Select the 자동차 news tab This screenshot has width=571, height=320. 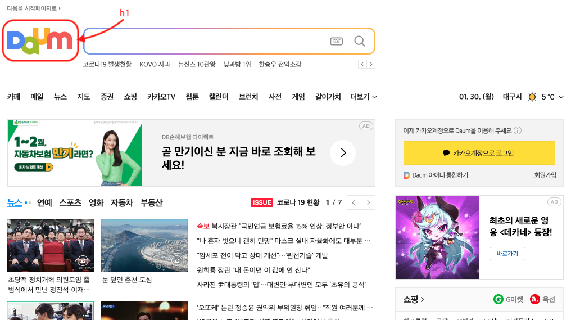click(x=122, y=202)
